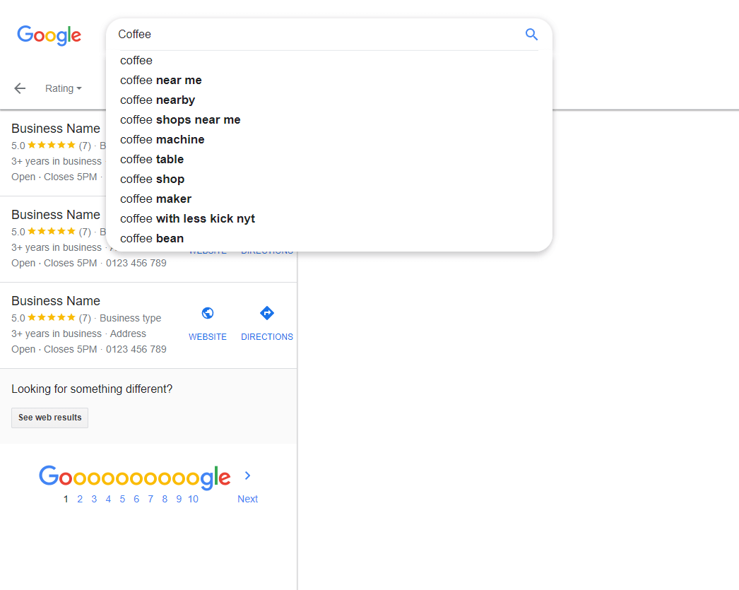Click into the Coffee search field

(316, 35)
